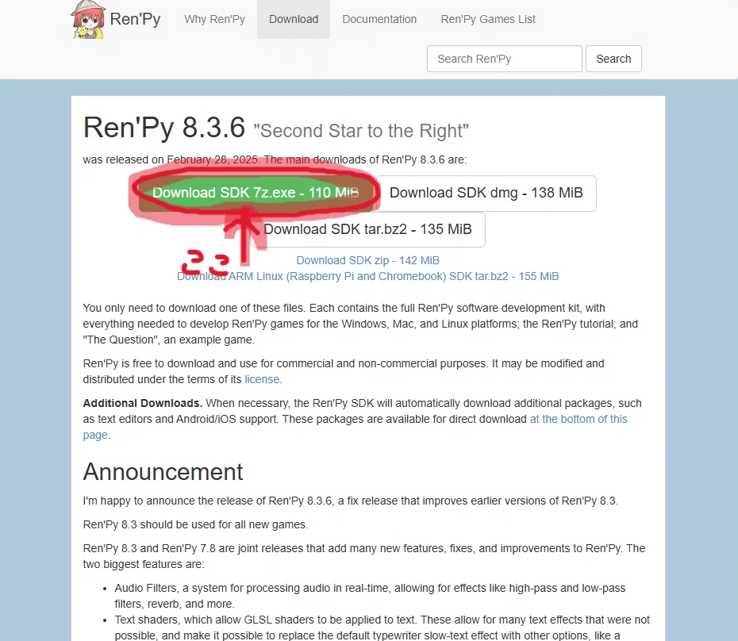
Task: Click inside the Search Ren'Py field
Action: click(504, 58)
